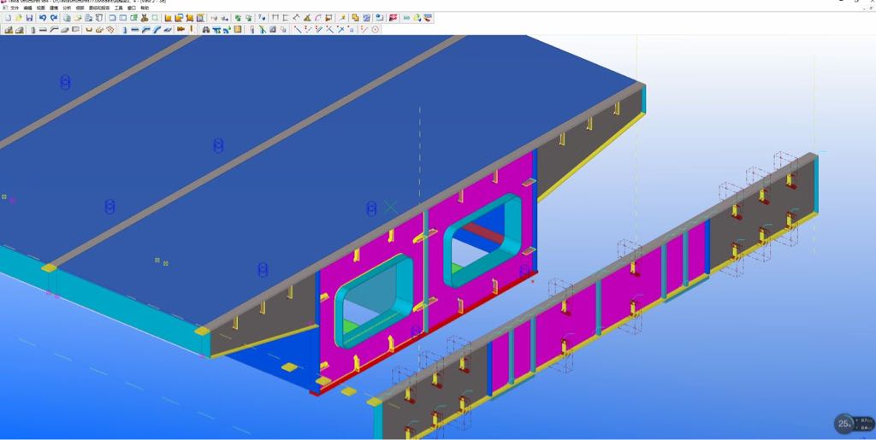The width and height of the screenshot is (876, 440).
Task: Open a model using the folder icon
Action: pyautogui.click(x=18, y=18)
